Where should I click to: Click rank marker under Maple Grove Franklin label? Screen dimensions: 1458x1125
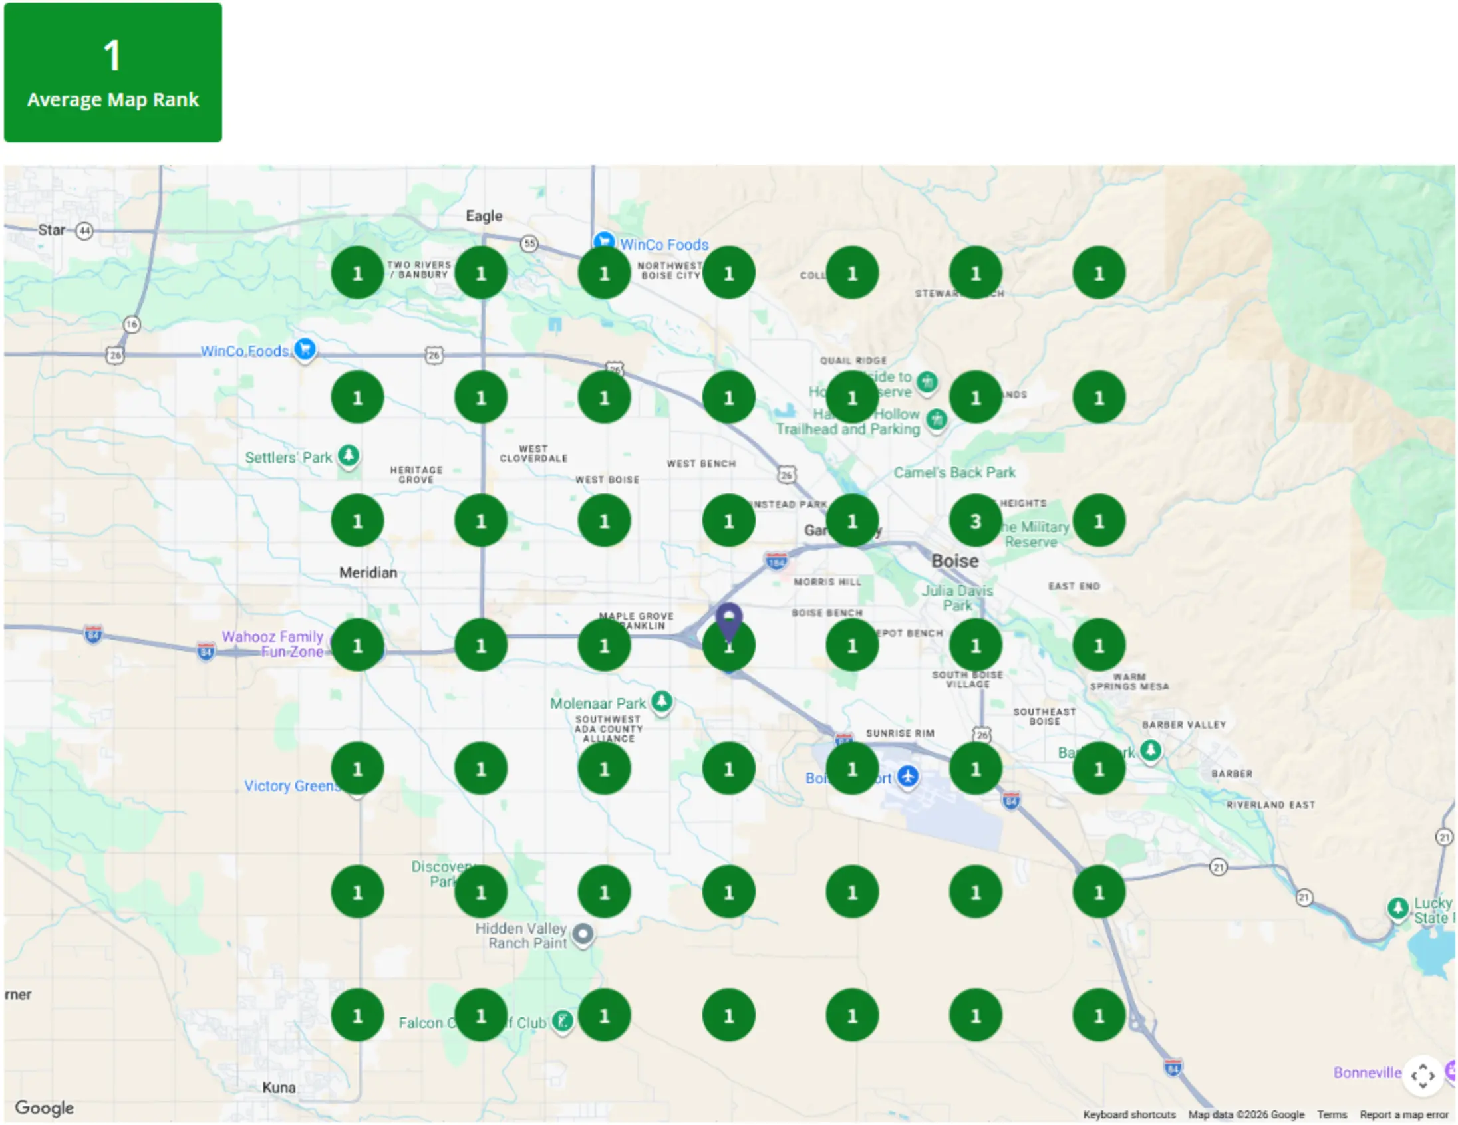[604, 644]
